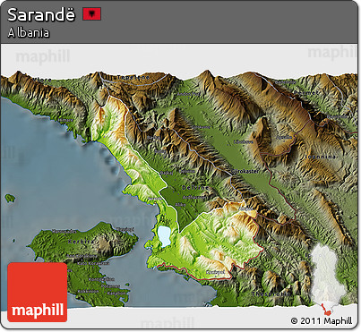
Task: Click the Thesprotia map label
Action: [271, 294]
